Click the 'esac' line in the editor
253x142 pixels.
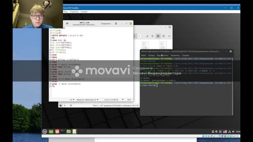55,55
